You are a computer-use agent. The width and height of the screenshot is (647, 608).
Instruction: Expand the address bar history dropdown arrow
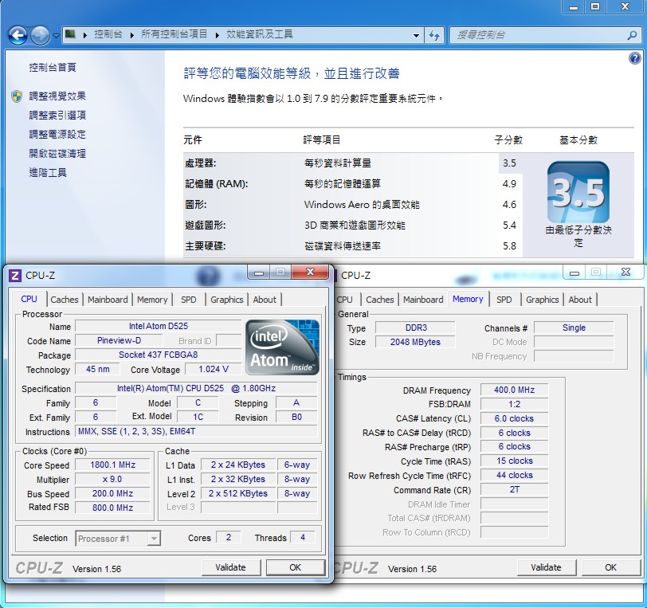click(x=416, y=36)
